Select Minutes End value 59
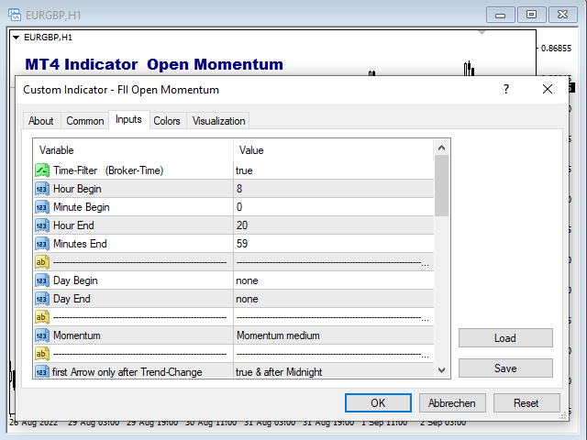 coord(242,244)
